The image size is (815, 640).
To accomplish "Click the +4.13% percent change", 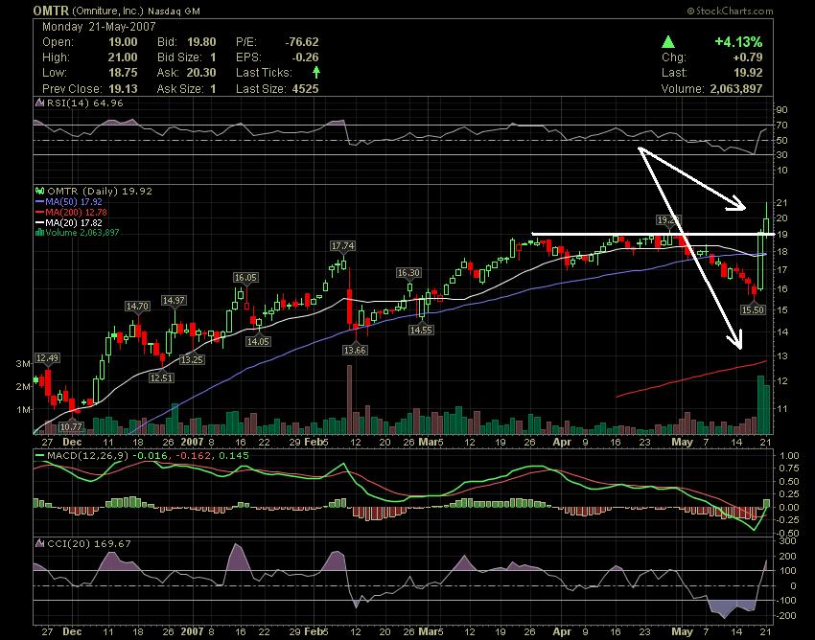I will click(738, 41).
